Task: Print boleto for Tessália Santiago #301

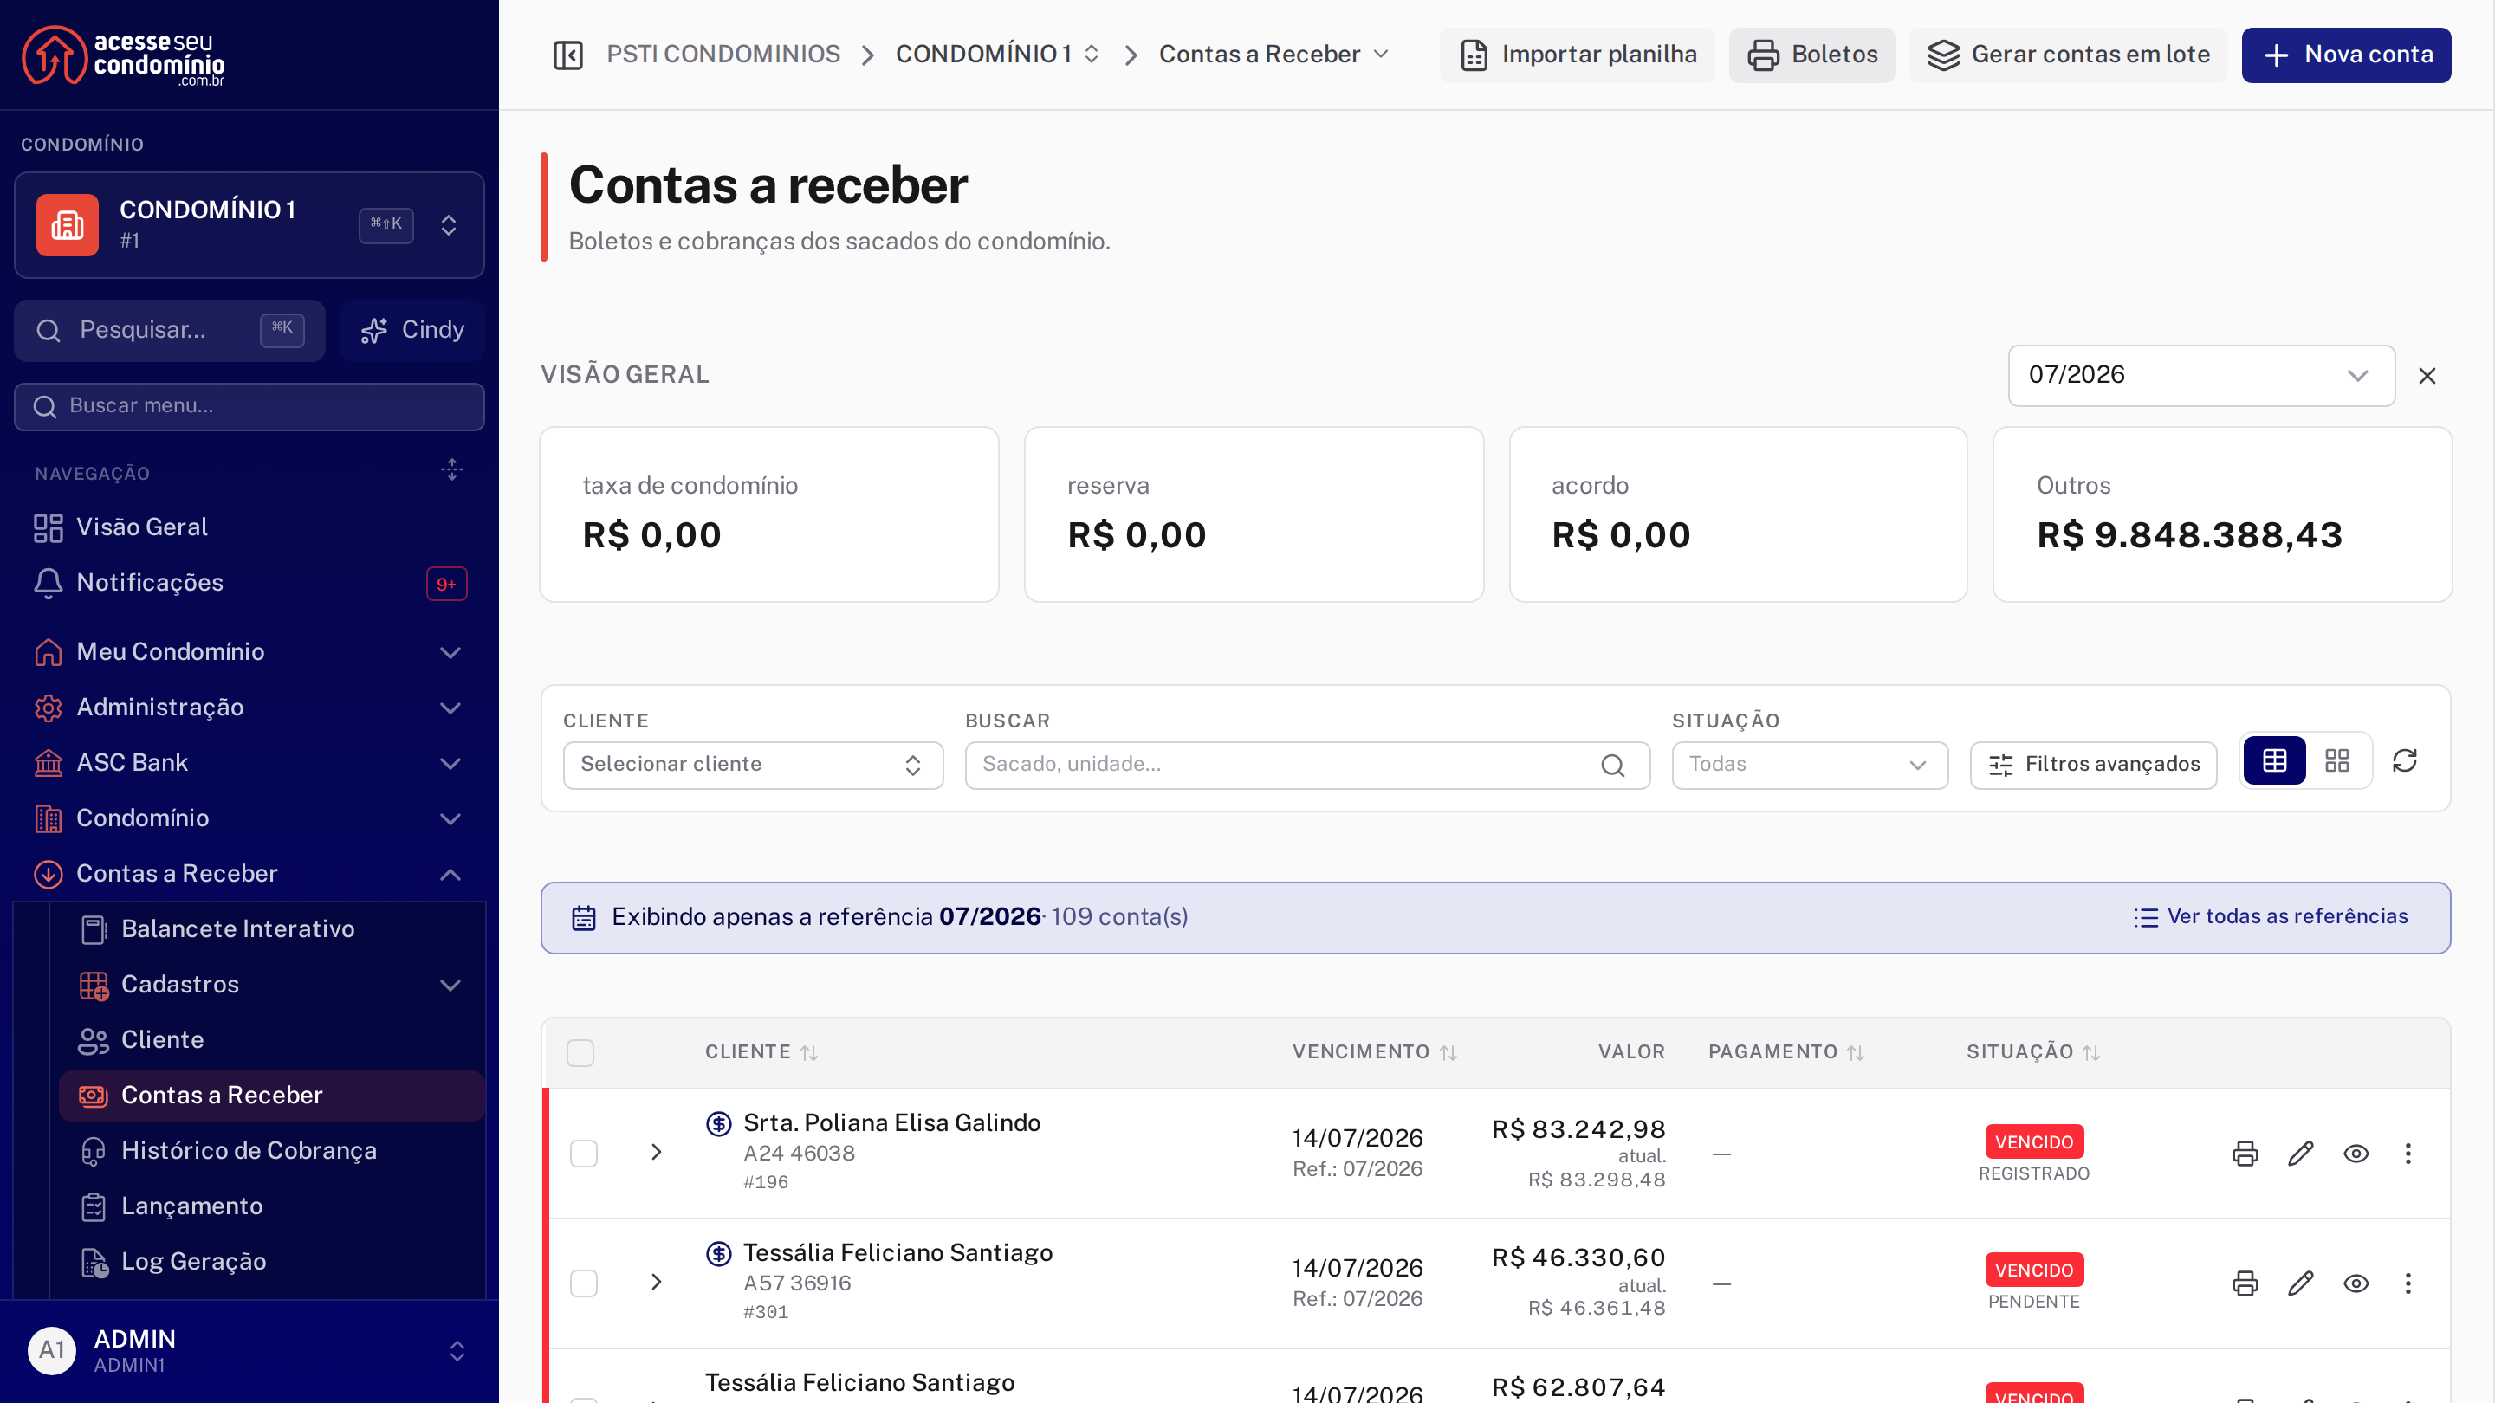Action: [2245, 1283]
